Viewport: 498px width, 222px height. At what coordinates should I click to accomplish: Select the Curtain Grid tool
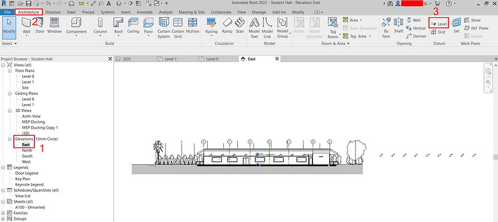point(178,28)
